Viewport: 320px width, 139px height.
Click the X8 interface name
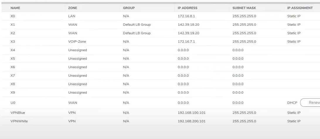13,84
